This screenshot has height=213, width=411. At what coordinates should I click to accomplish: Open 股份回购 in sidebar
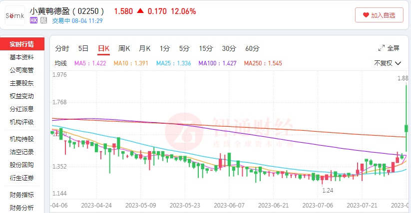pyautogui.click(x=22, y=165)
